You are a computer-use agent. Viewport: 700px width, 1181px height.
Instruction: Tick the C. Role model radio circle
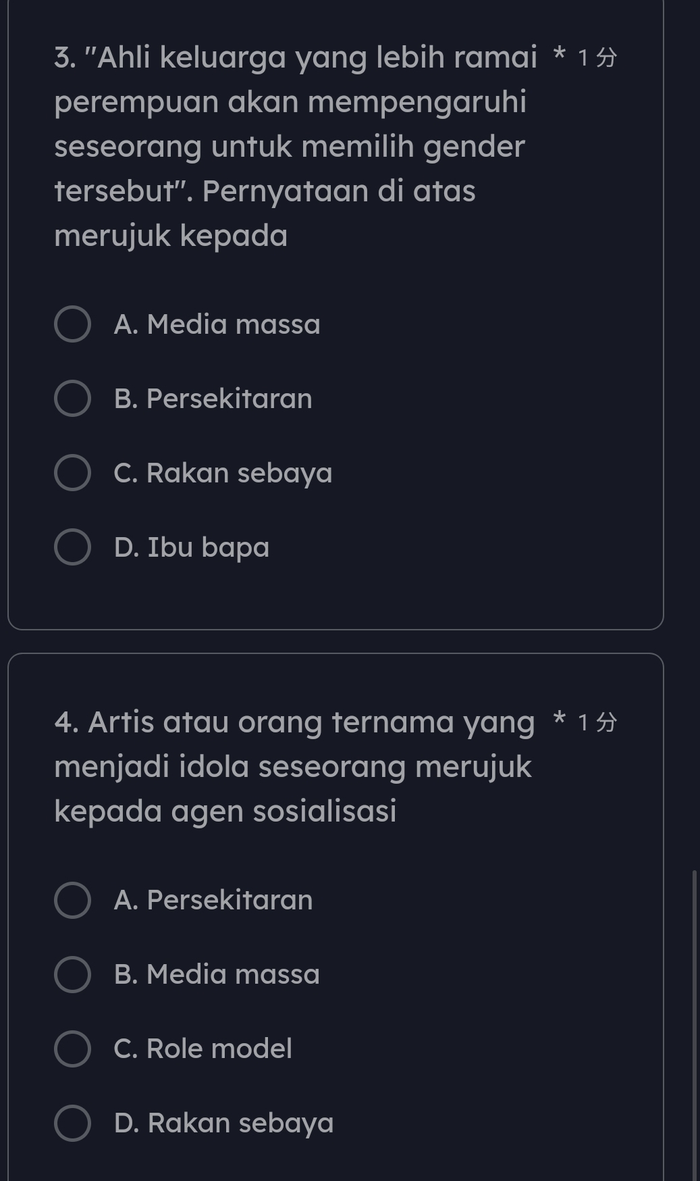coord(72,1049)
